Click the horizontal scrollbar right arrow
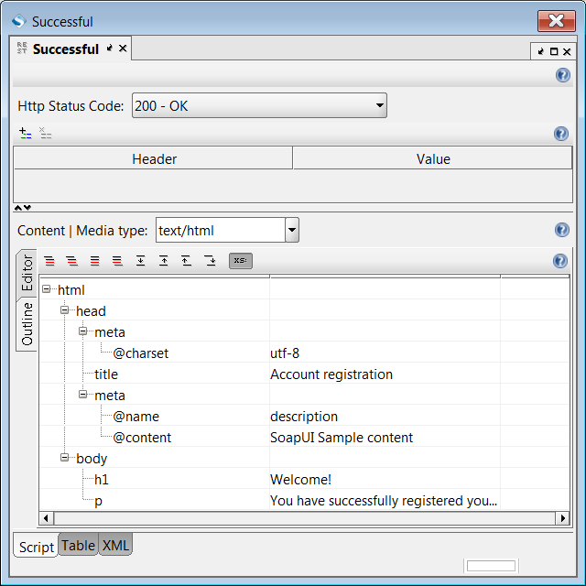The width and height of the screenshot is (586, 586). pyautogui.click(x=563, y=518)
